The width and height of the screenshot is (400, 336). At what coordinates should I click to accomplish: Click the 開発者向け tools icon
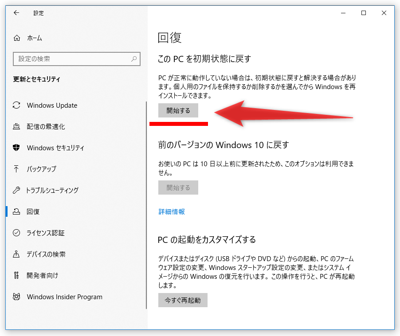(x=16, y=275)
